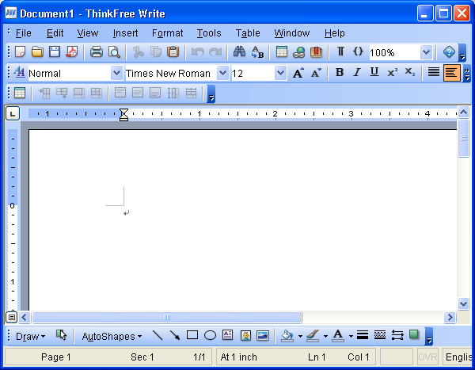This screenshot has height=370, width=475.
Task: Open the Tools menu
Action: tap(209, 33)
